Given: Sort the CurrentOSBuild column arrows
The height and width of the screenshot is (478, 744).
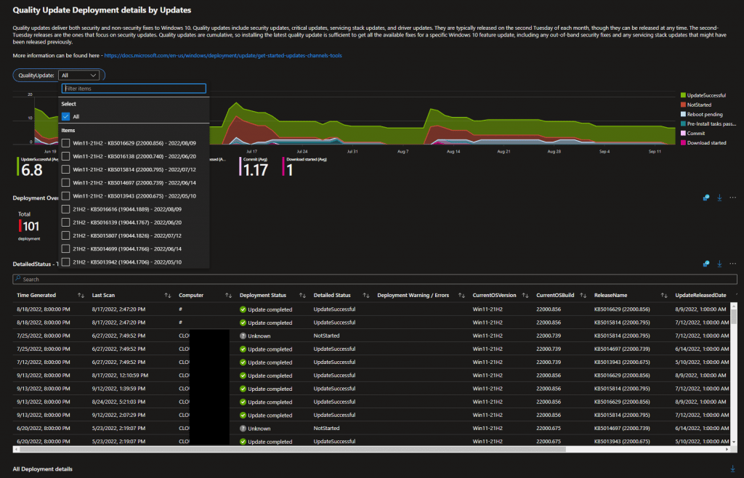Looking at the screenshot, I should point(583,296).
